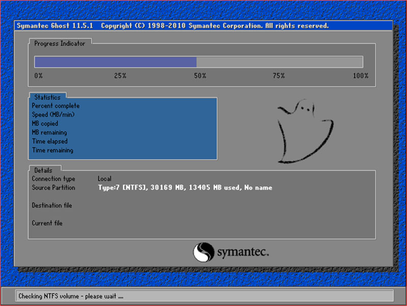Select the Details group label
The height and width of the screenshot is (306, 407).
point(43,171)
